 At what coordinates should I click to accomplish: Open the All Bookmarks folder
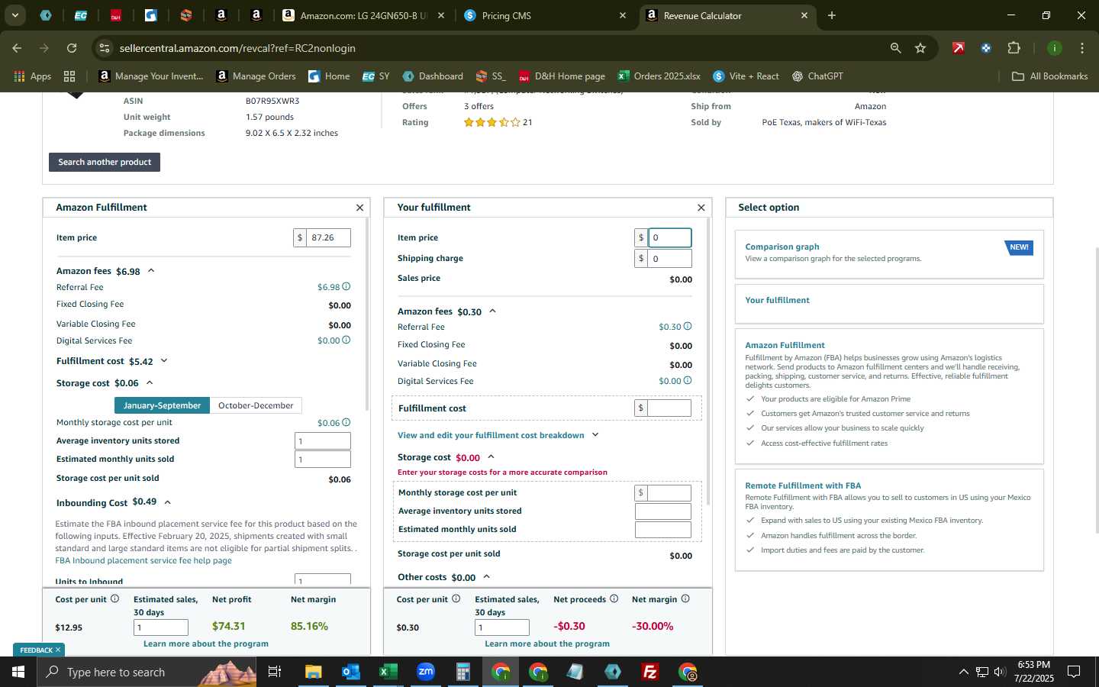click(1050, 76)
